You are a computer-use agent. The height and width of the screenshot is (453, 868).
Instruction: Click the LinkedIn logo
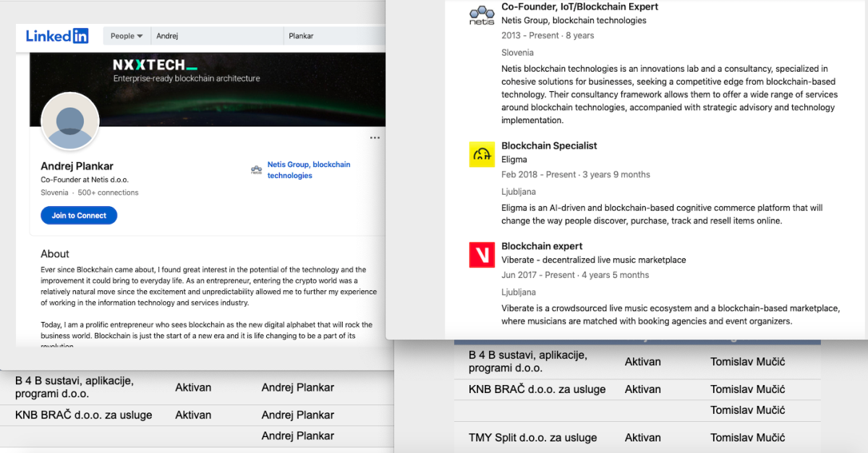[x=57, y=35]
